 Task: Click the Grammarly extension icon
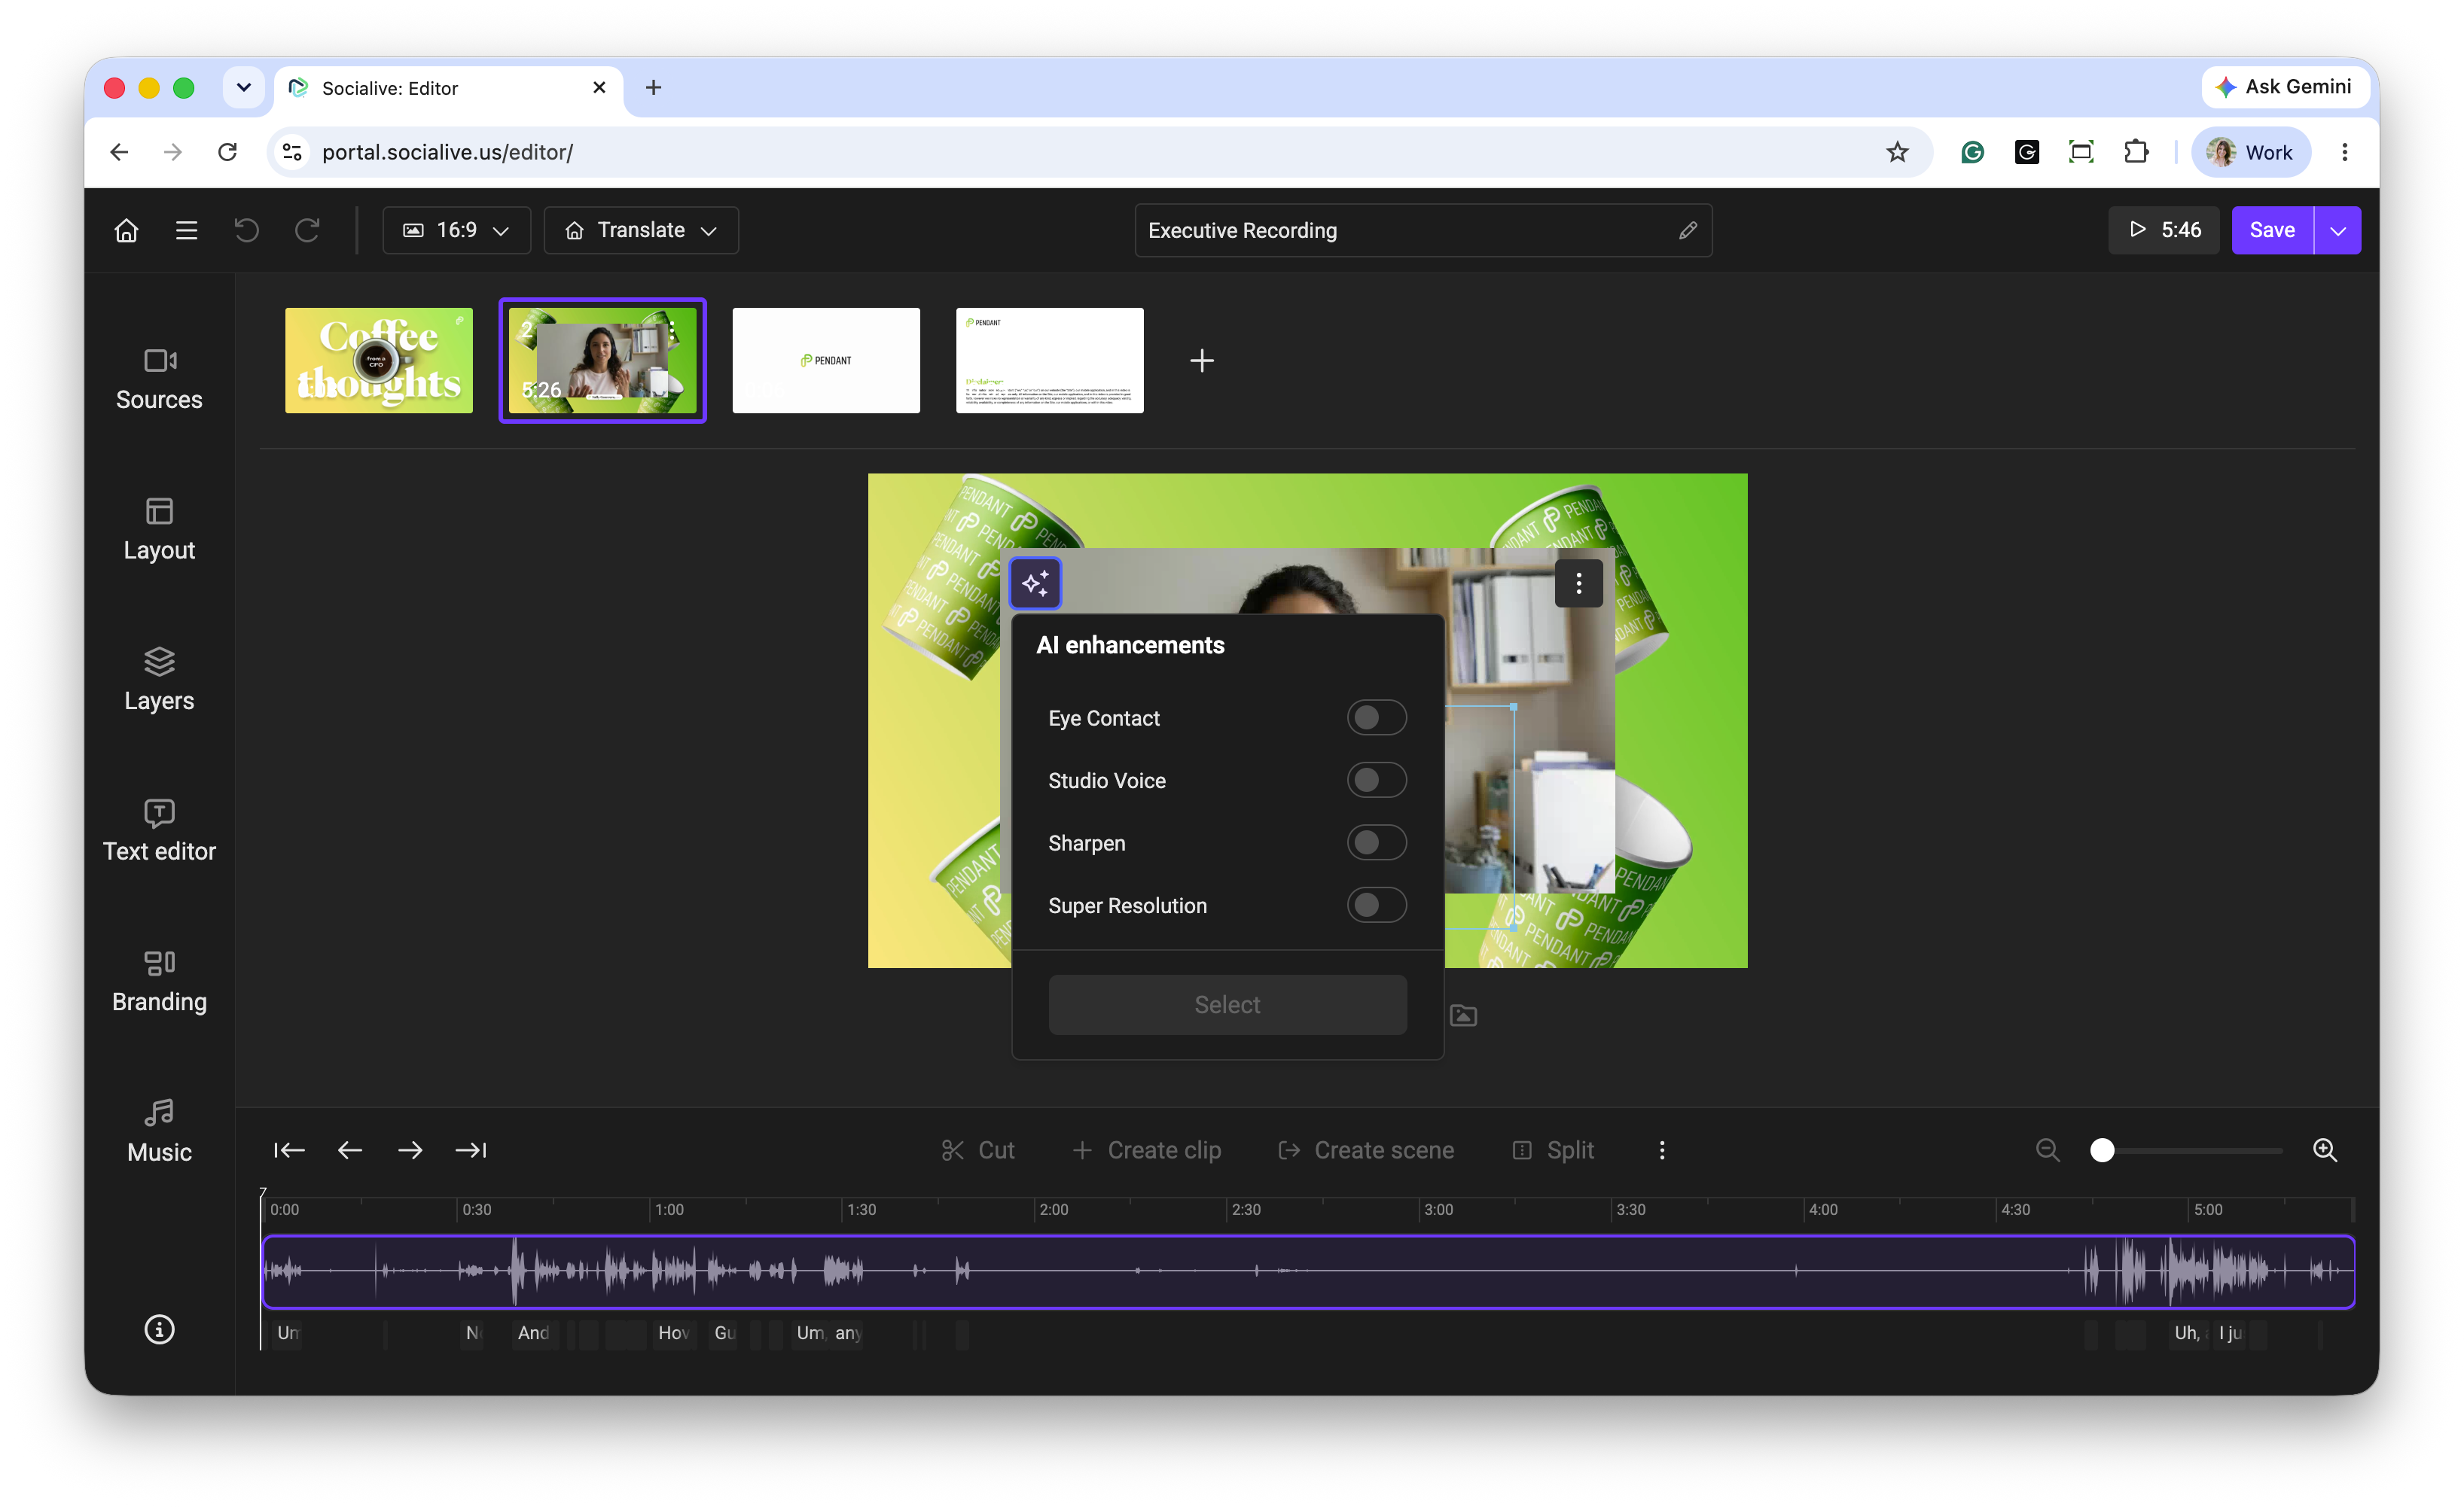(x=1972, y=152)
